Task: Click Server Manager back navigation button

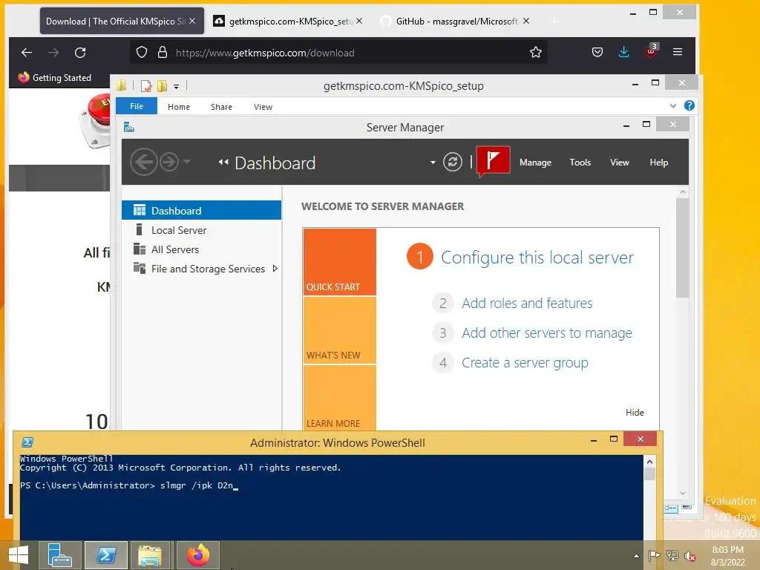Action: click(x=144, y=162)
